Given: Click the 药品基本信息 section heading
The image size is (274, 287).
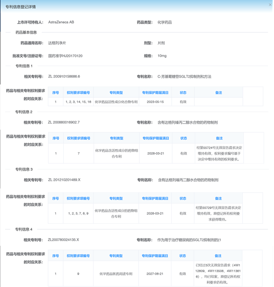Looking at the screenshot, I should pyautogui.click(x=26, y=33).
